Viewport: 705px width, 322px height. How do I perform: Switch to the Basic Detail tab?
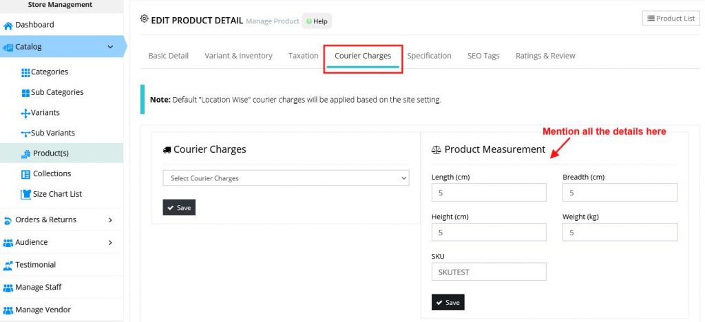point(169,56)
